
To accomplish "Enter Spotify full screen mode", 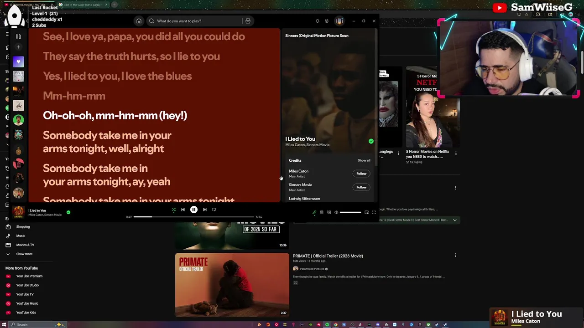I will point(374,212).
